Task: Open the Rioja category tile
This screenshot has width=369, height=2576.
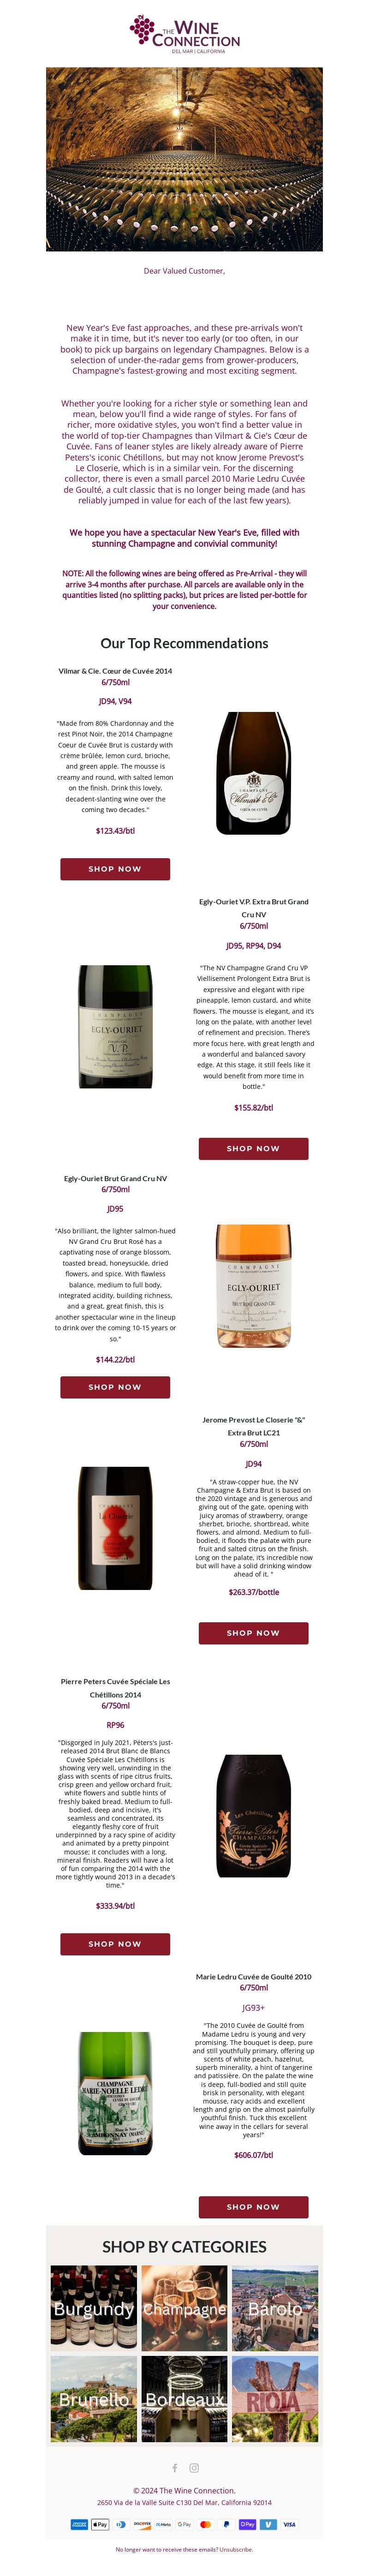Action: 275,2399
